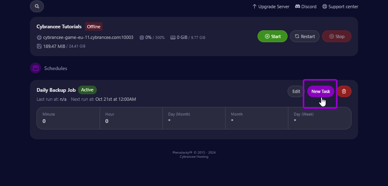Open the Discord link
Image resolution: width=388 pixels, height=186 pixels.
point(306,7)
